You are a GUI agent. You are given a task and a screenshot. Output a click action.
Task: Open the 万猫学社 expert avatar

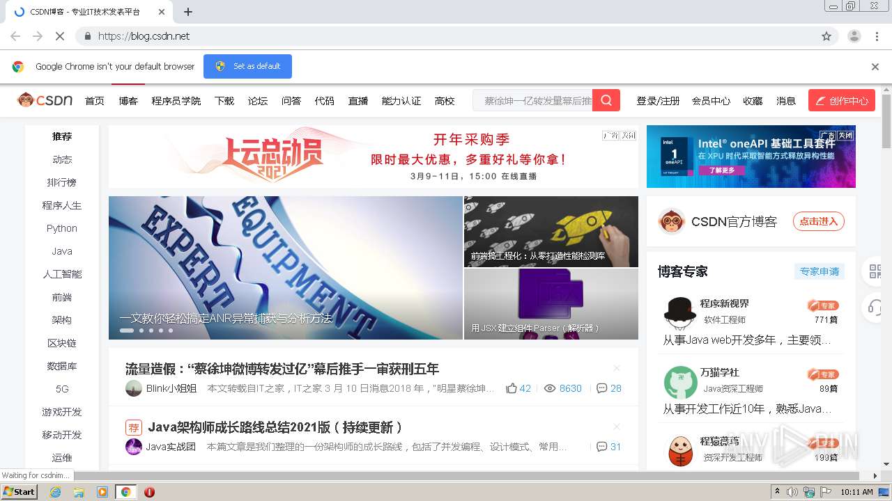click(680, 381)
